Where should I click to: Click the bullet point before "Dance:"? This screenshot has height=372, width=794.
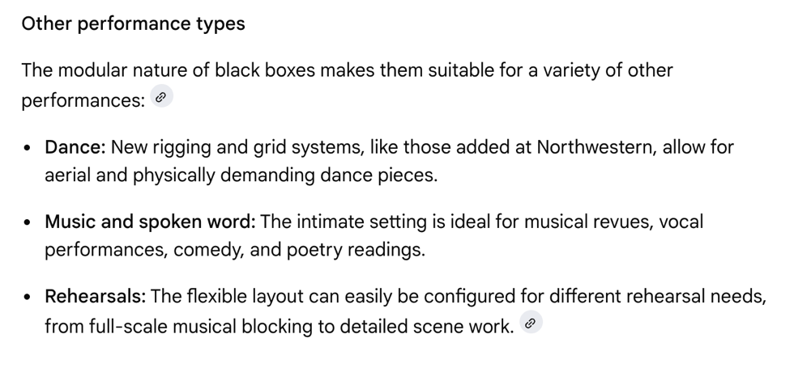coord(28,149)
